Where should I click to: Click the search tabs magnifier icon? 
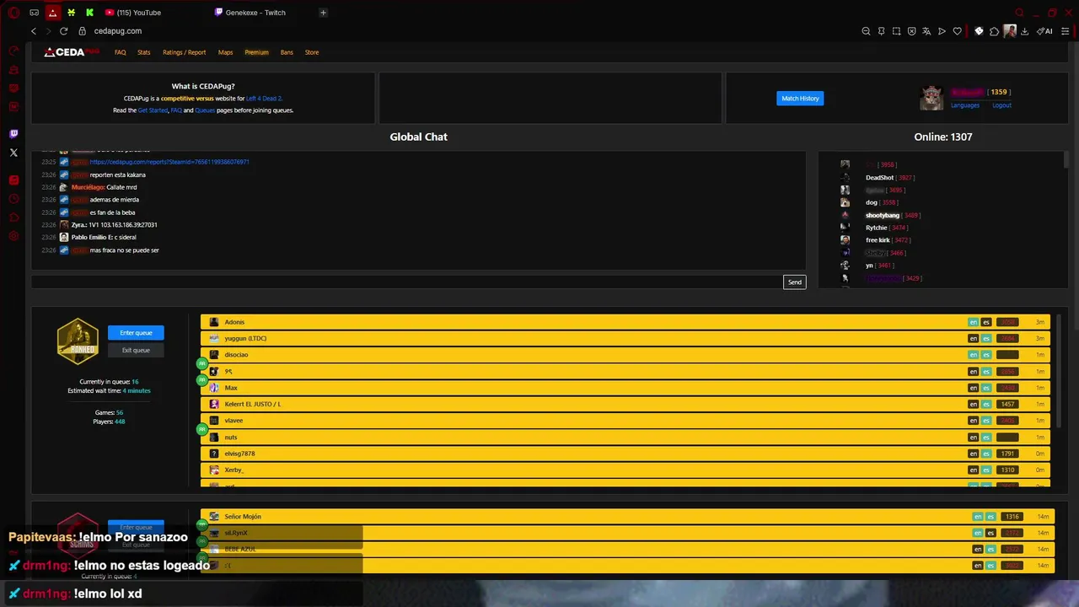click(1019, 13)
